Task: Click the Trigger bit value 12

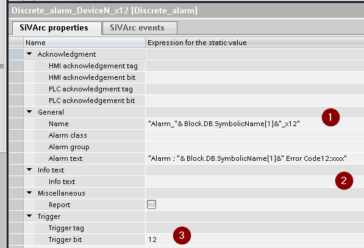Action: click(152, 239)
